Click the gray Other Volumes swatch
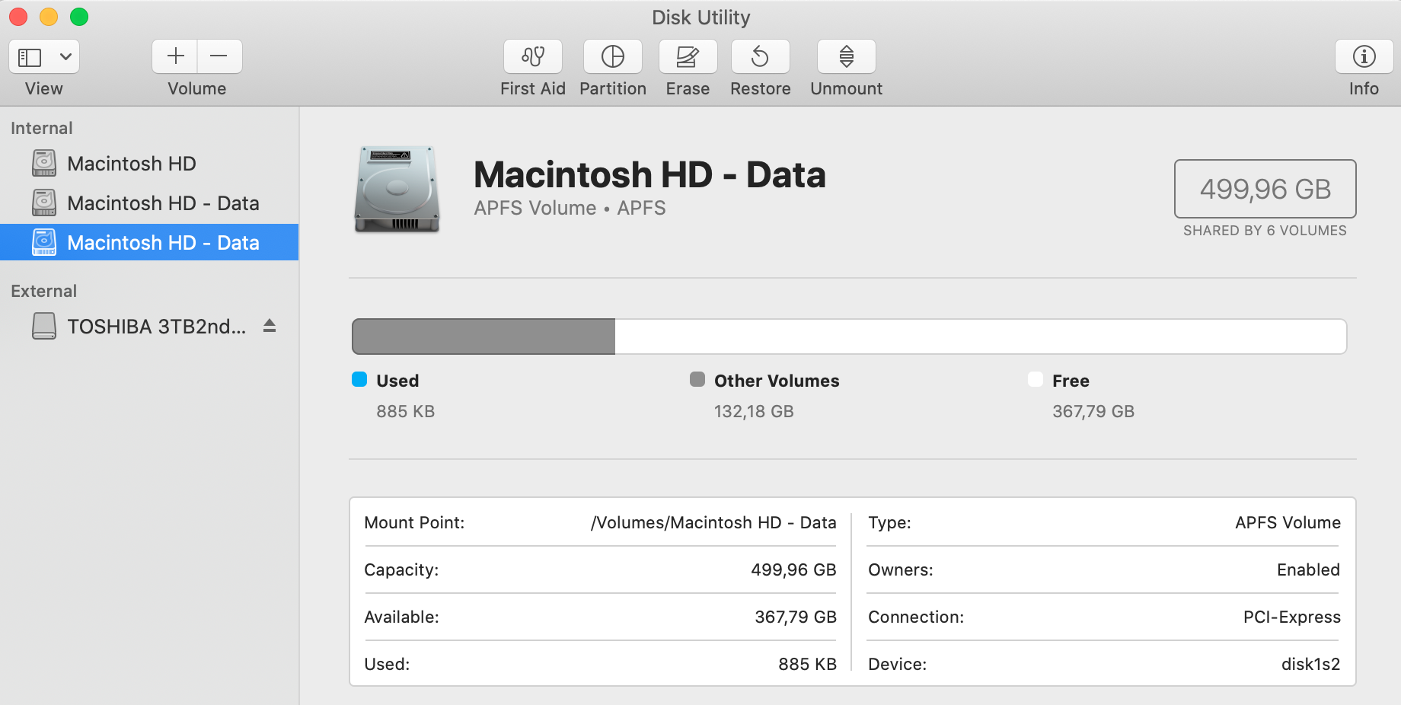This screenshot has width=1401, height=705. [697, 379]
